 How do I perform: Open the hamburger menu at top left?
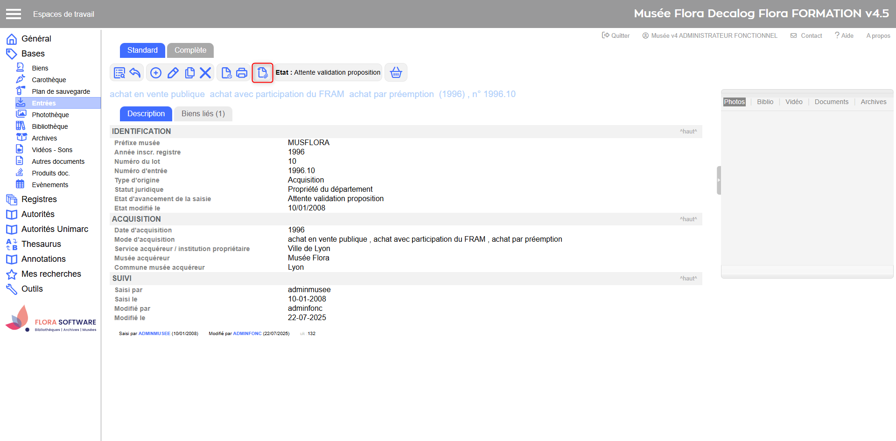14,14
